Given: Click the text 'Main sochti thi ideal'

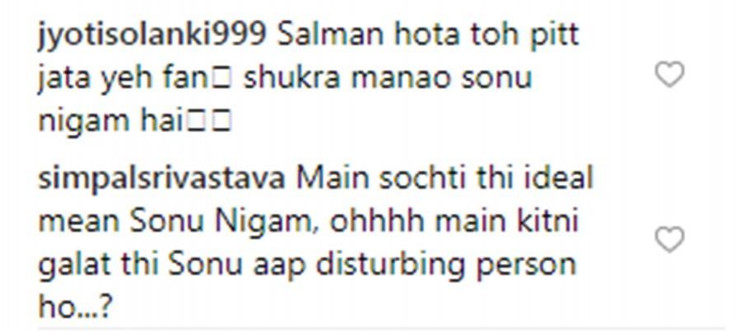Looking at the screenshot, I should (x=445, y=180).
